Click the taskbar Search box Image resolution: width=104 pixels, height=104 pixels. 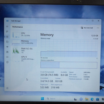click(51, 99)
